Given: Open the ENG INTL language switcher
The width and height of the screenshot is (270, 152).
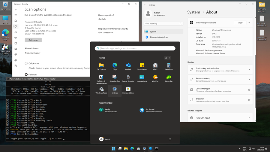Looking at the screenshot, I should pyautogui.click(x=244, y=149).
